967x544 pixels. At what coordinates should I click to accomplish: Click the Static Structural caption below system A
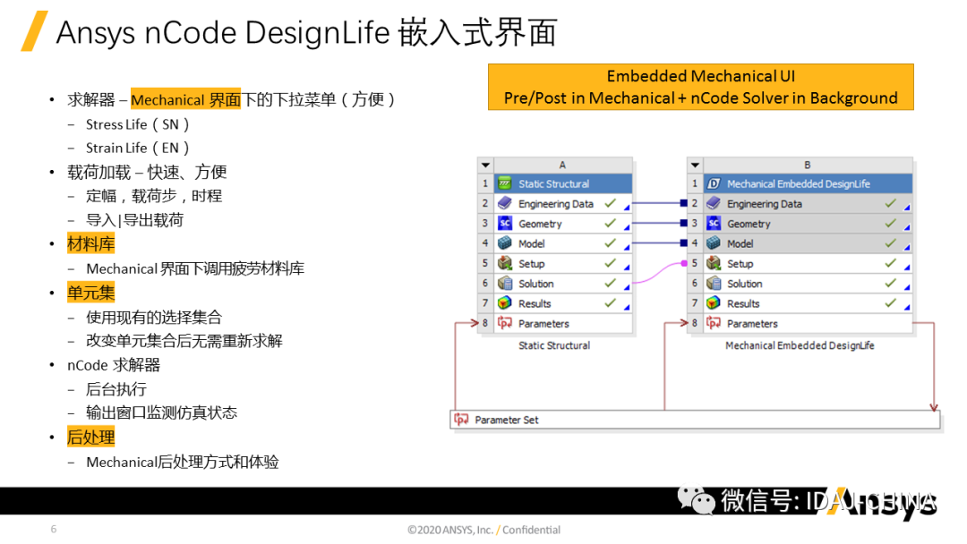[554, 345]
